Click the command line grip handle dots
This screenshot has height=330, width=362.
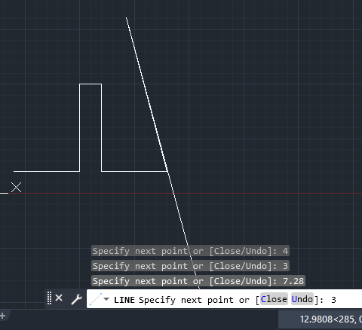[x=49, y=298]
